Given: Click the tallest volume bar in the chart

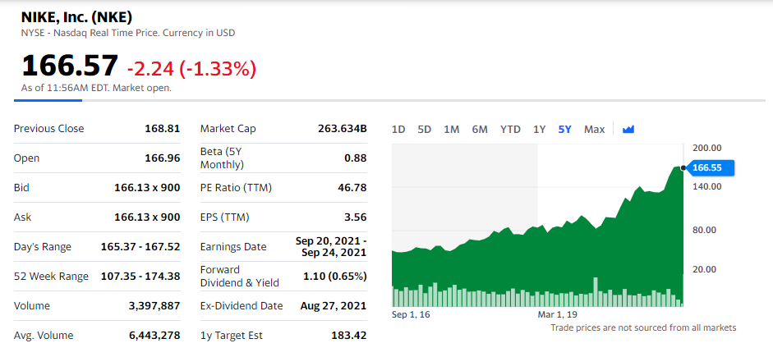Looking at the screenshot, I should tap(596, 292).
